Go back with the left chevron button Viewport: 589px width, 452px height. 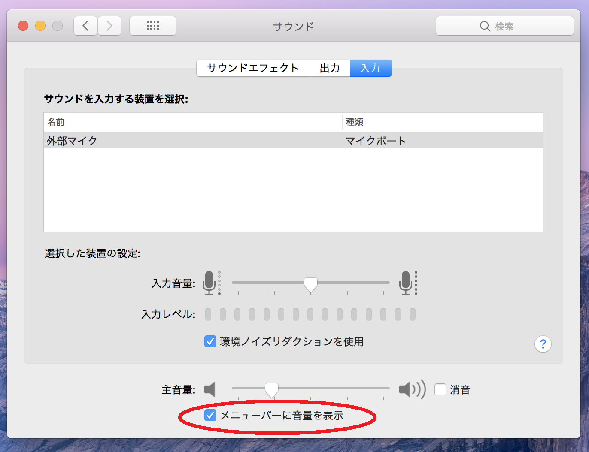coord(85,26)
